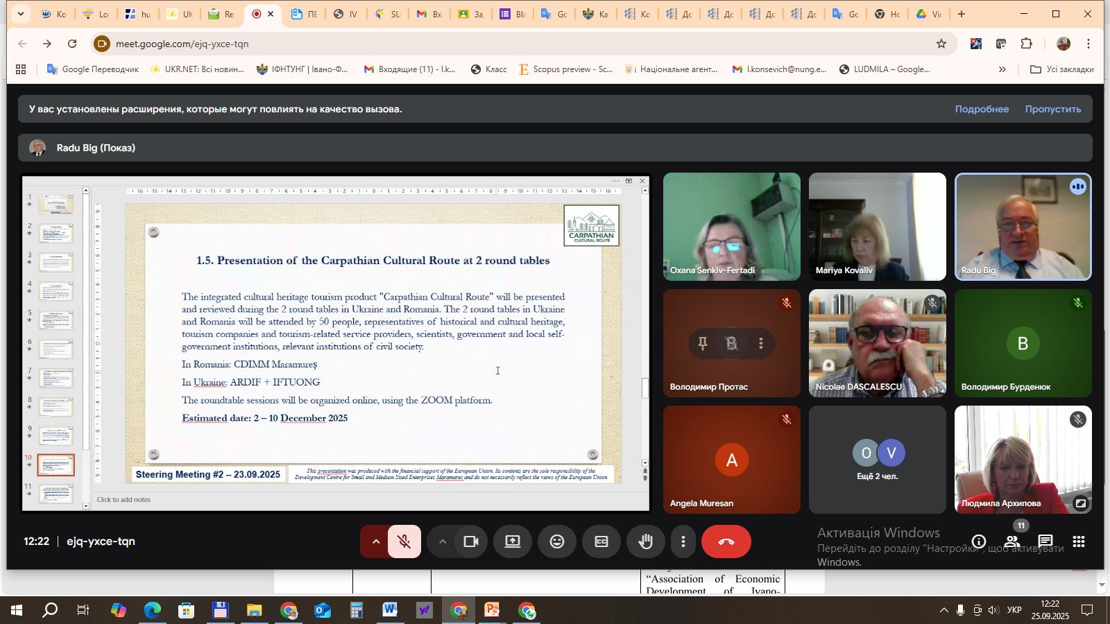Open the three-dot more options menu
This screenshot has height=624, width=1110.
(683, 542)
